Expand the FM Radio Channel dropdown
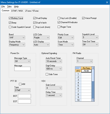Screen dimensions: 110x114 [84, 61]
